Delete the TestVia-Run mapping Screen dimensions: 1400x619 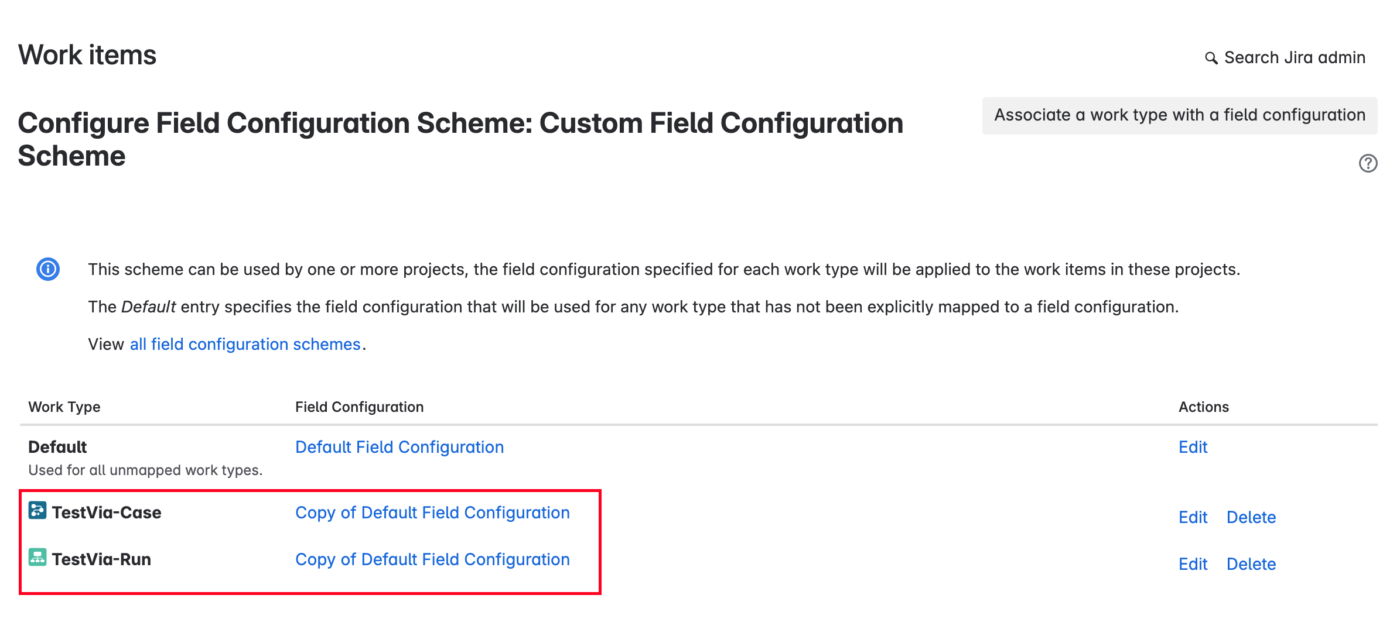(x=1251, y=564)
